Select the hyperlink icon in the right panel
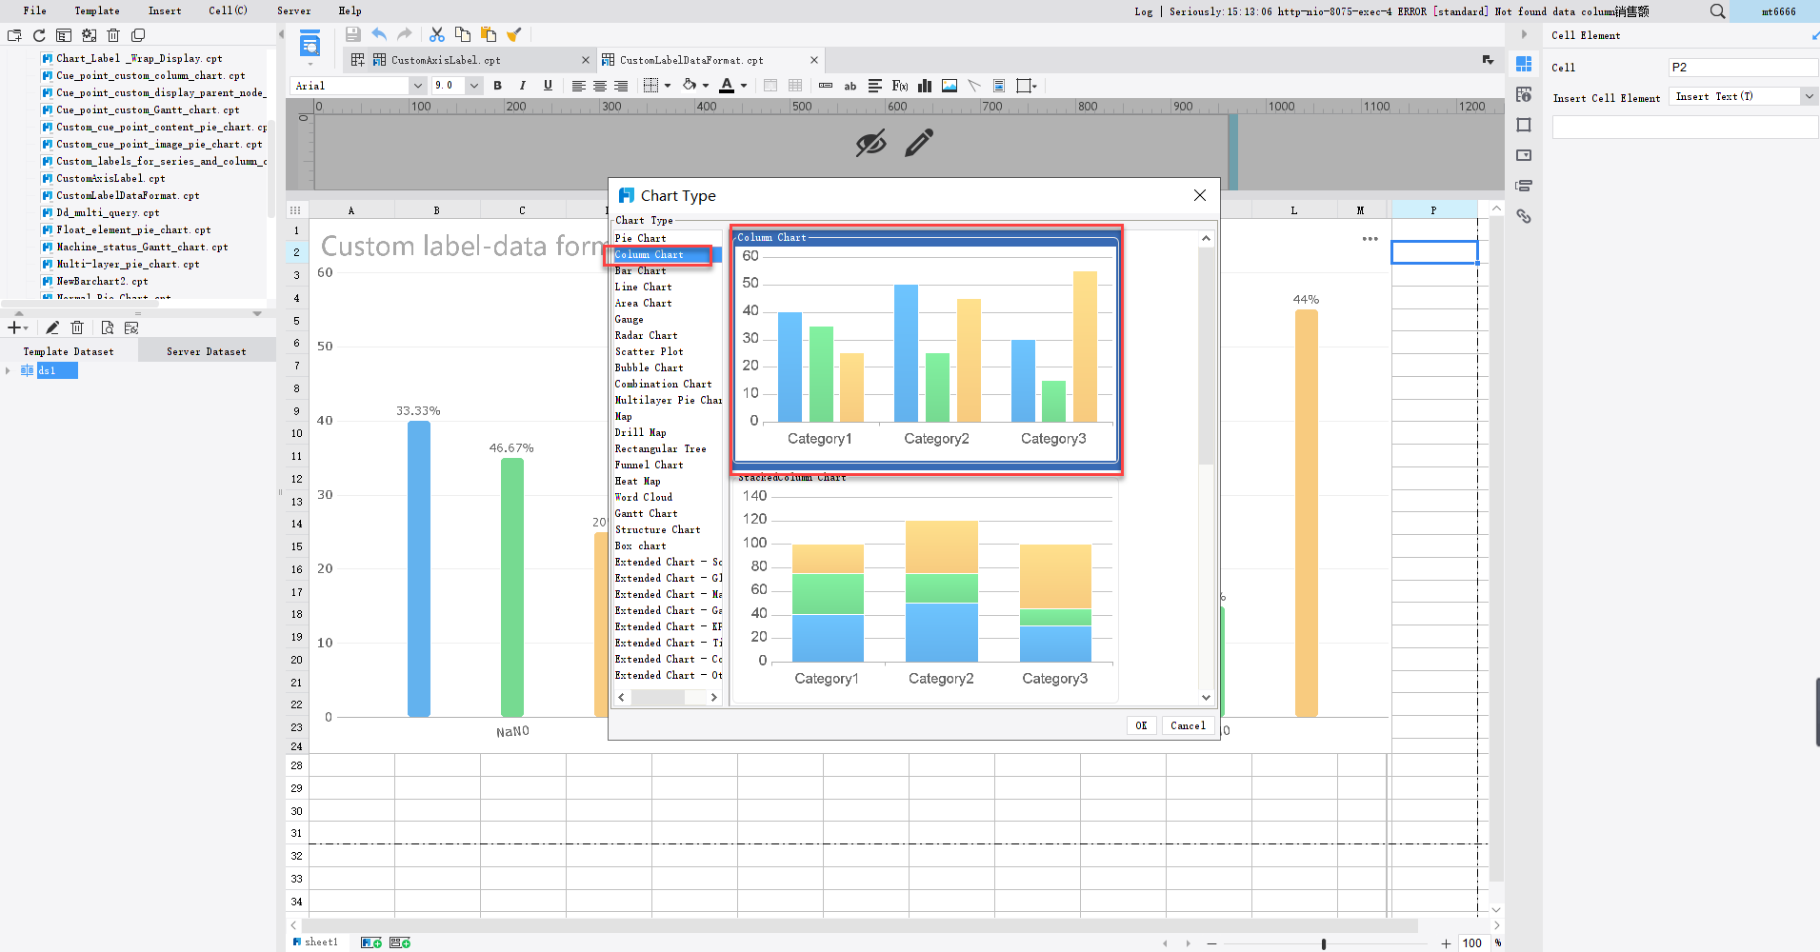Viewport: 1820px width, 952px height. [1525, 217]
